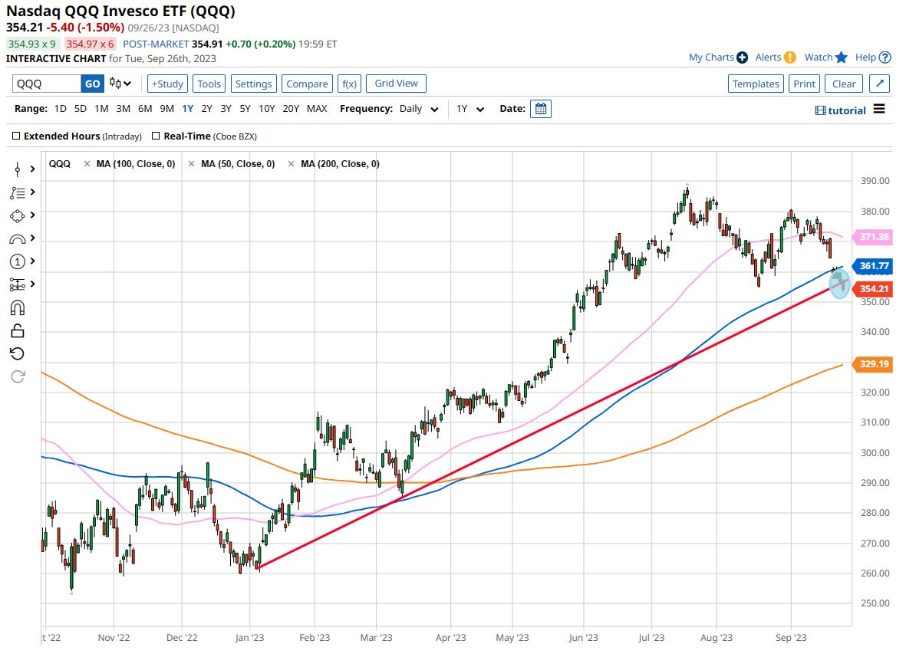Select the 6M range
The image size is (906, 657).
click(x=145, y=109)
